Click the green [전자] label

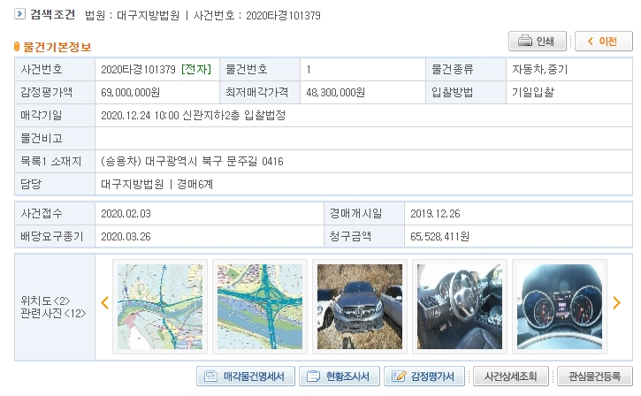coord(196,70)
